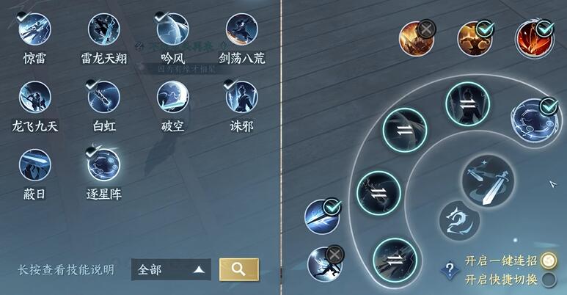
Task: Open the blue question mark help
Action: (x=450, y=269)
